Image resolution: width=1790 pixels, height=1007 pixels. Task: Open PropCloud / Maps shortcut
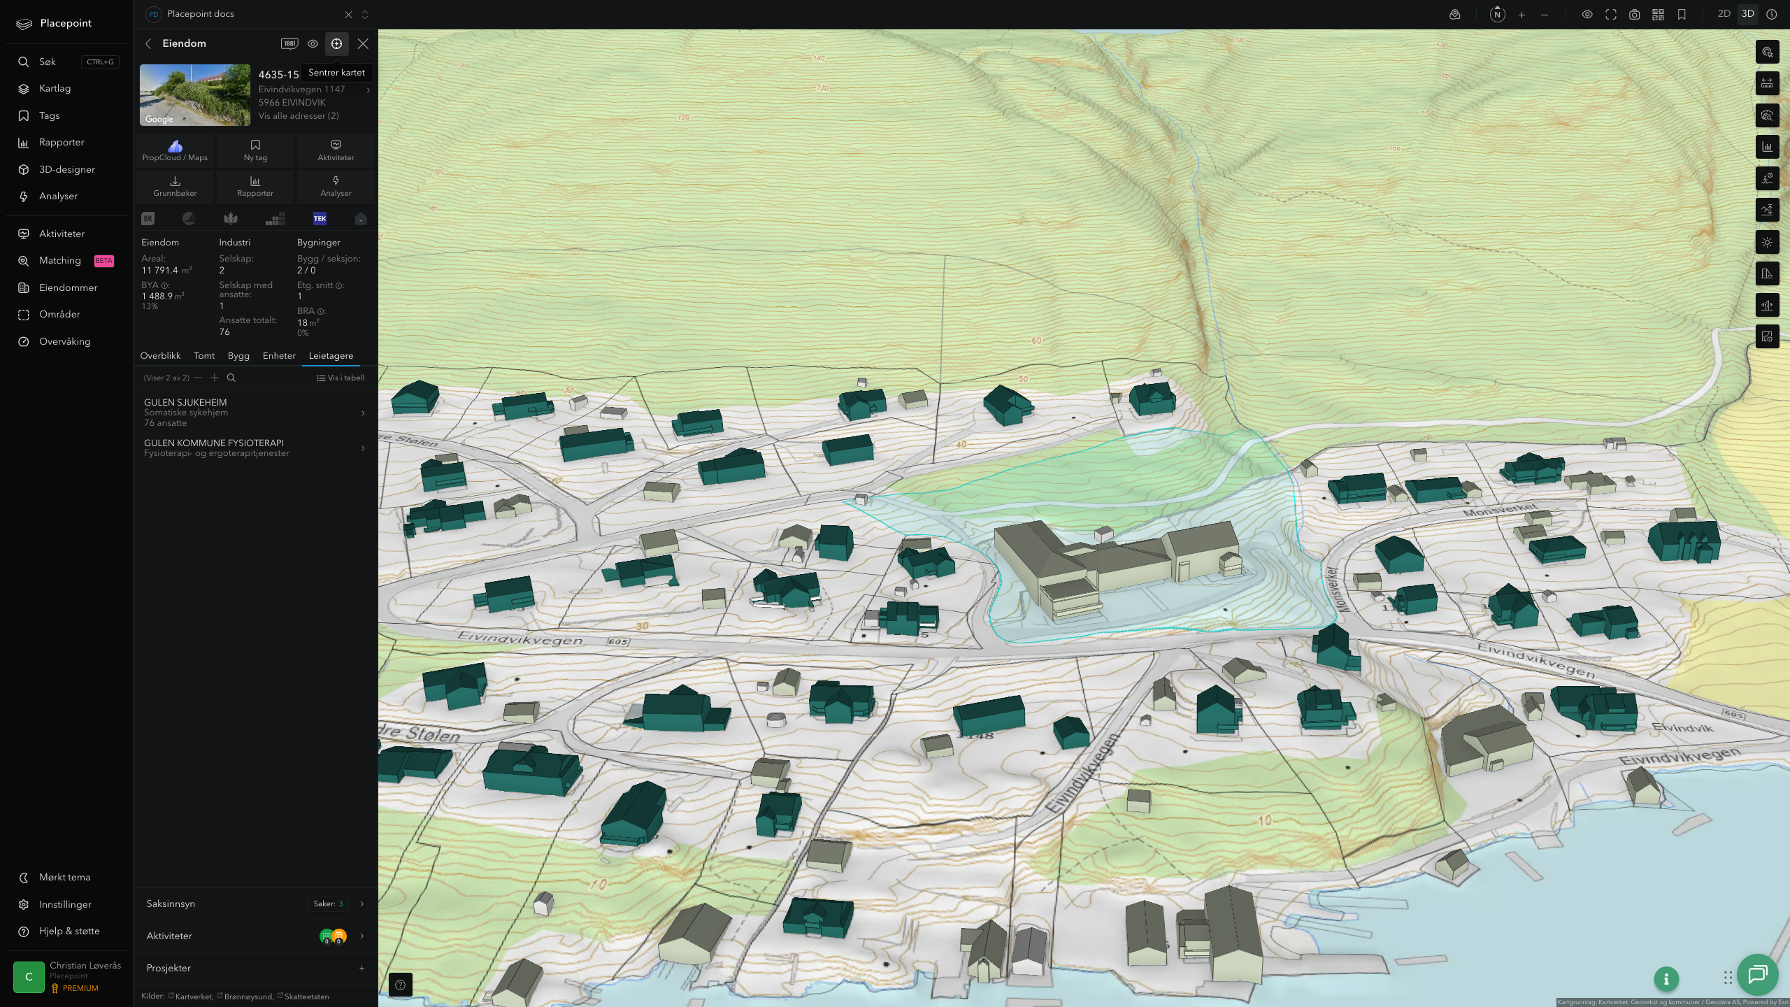[x=175, y=150]
